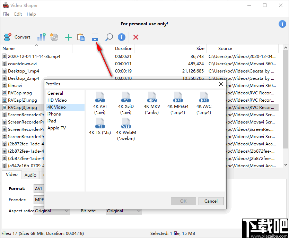Click file icon of countdown.avi
The height and width of the screenshot is (238, 289).
pos(5,64)
